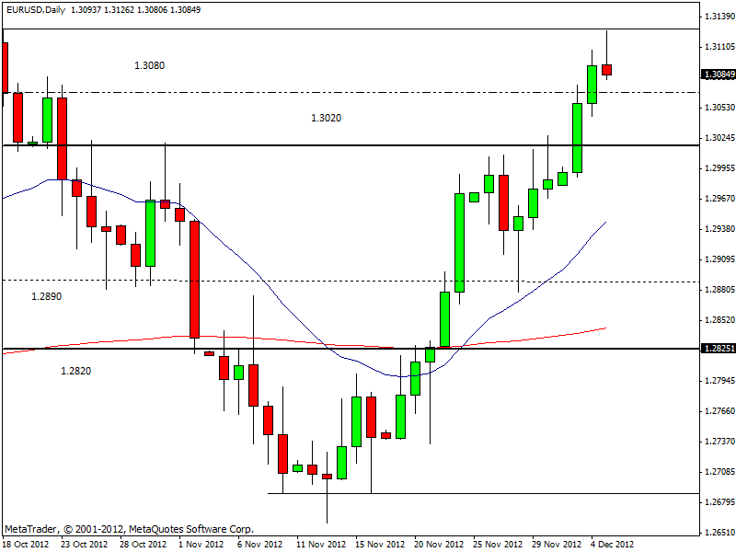Click the MetaTrader copyright text
The image size is (736, 552).
[x=129, y=529]
